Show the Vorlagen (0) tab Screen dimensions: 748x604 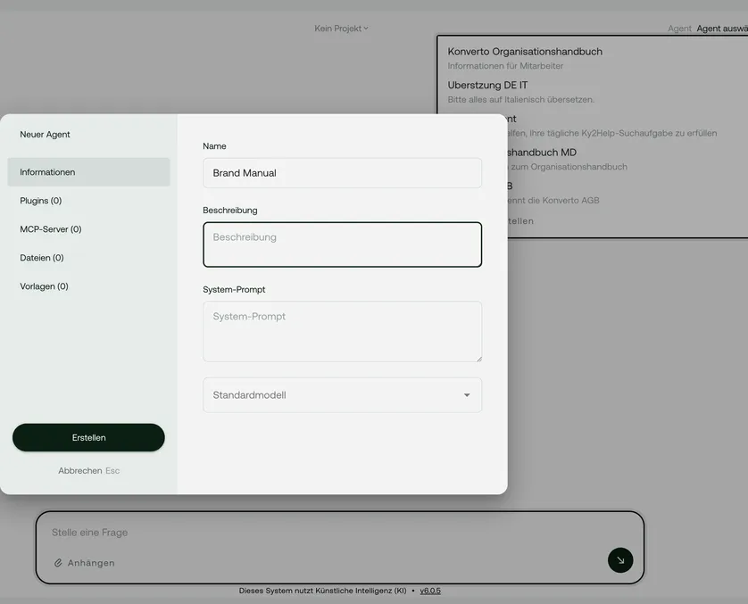pyautogui.click(x=45, y=286)
